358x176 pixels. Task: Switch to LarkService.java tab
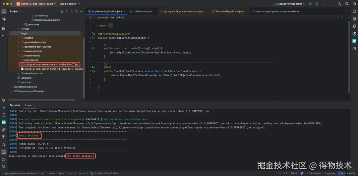click(x=141, y=11)
